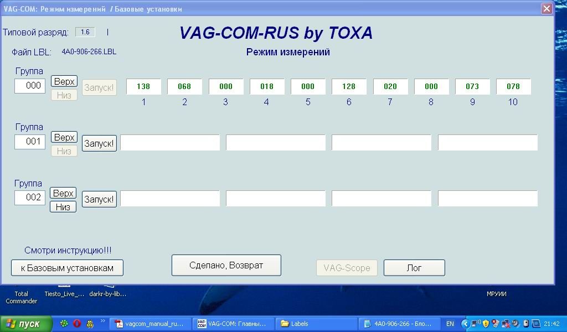The width and height of the screenshot is (567, 332).
Task: Click first empty field of group 001
Action: 170,143
